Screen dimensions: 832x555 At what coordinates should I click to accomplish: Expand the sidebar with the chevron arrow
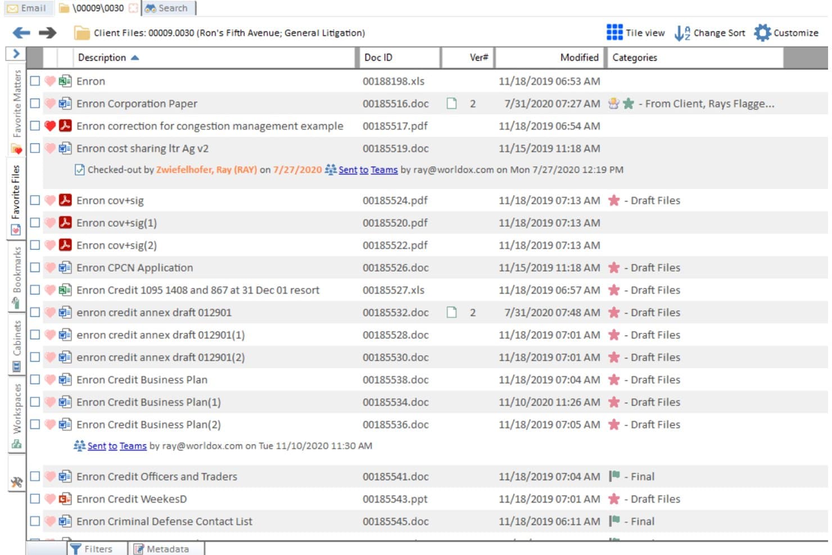coord(16,53)
